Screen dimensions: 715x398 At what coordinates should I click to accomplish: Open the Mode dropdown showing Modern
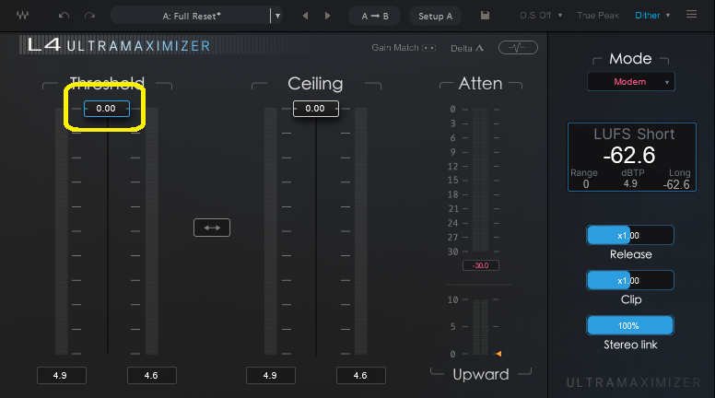click(631, 82)
